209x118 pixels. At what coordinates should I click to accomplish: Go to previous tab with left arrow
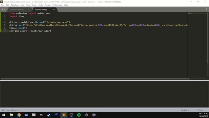tap(2, 9)
